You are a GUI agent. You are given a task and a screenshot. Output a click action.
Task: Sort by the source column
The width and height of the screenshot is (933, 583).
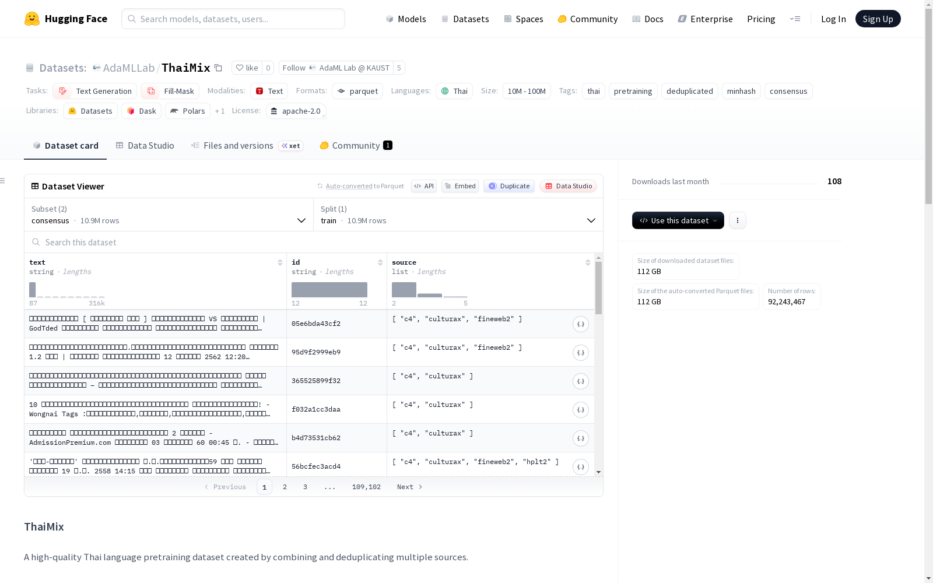(588, 262)
